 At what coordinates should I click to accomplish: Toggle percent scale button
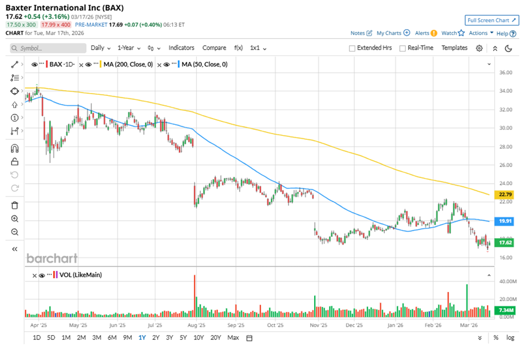(x=496, y=338)
